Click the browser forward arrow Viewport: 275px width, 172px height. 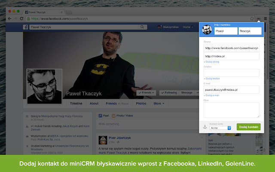click(15, 18)
